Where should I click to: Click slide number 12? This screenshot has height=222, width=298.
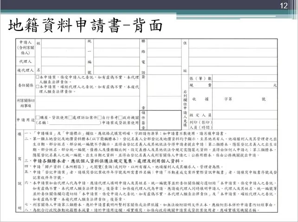tap(284, 6)
